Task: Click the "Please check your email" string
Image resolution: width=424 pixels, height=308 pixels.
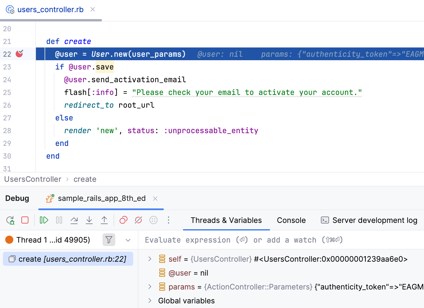Action: tap(247, 92)
